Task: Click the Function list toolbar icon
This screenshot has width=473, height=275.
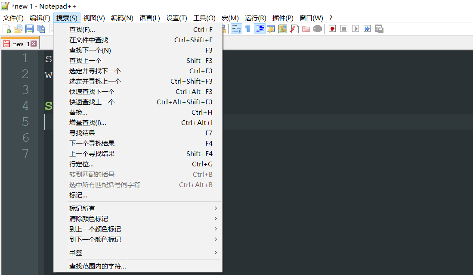Action: pos(294,29)
